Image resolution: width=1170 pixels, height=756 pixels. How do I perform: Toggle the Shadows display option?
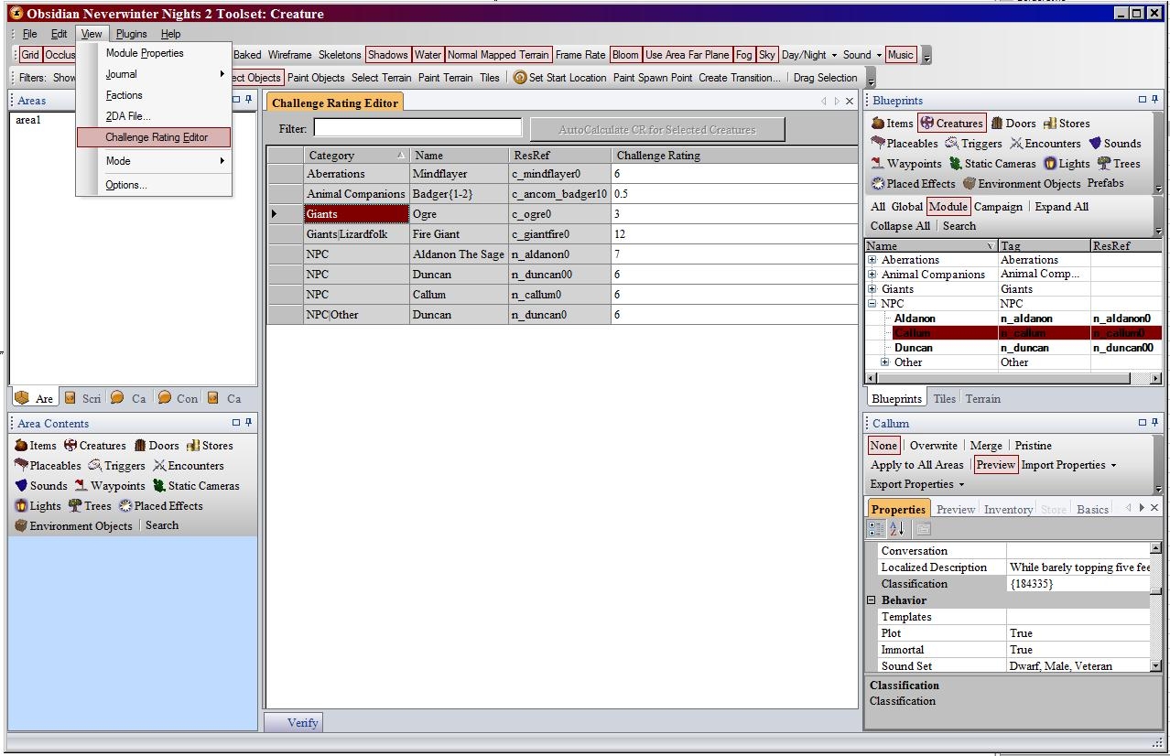click(x=387, y=55)
